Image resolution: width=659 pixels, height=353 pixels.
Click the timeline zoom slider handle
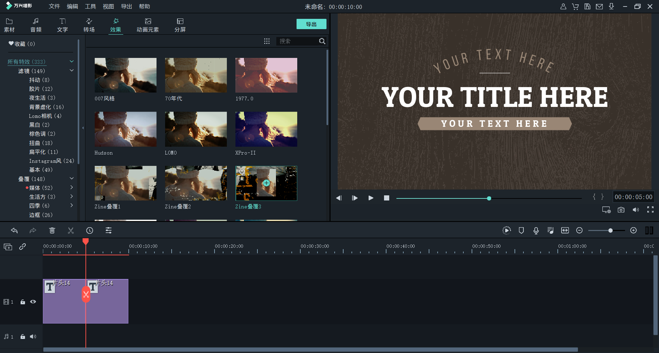tap(610, 231)
